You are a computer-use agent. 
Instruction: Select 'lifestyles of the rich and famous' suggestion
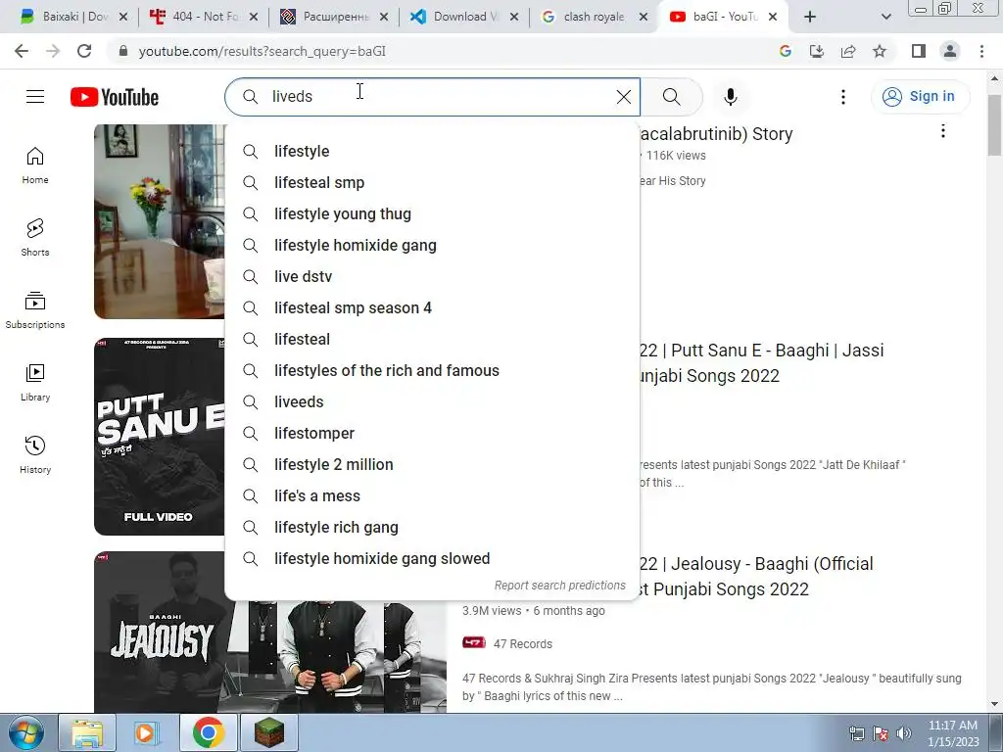(x=432, y=370)
